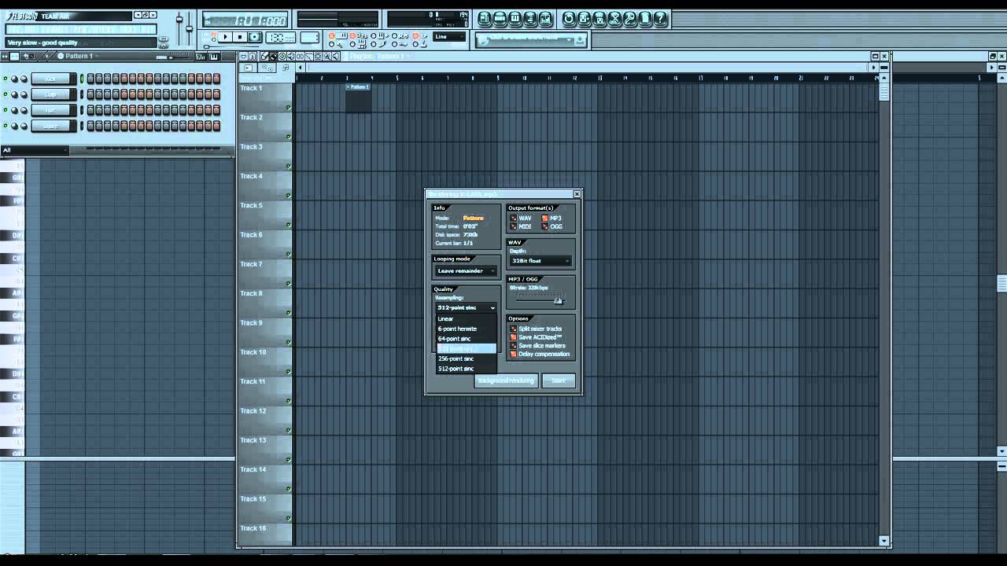Select the zoom magnifier tool in playlist
The width and height of the screenshot is (1007, 566).
coord(326,57)
